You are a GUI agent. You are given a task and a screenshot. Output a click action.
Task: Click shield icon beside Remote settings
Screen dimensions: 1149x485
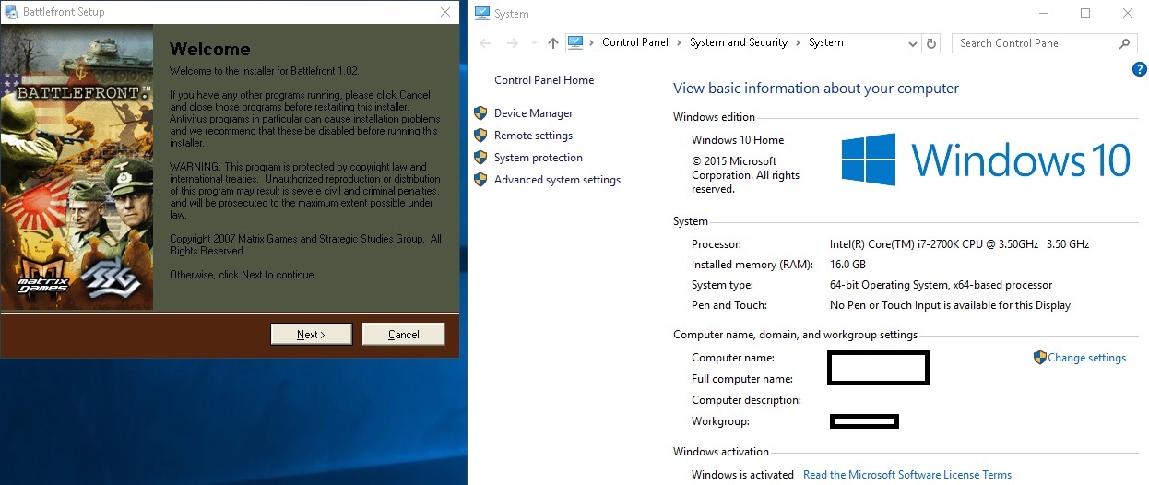(480, 136)
